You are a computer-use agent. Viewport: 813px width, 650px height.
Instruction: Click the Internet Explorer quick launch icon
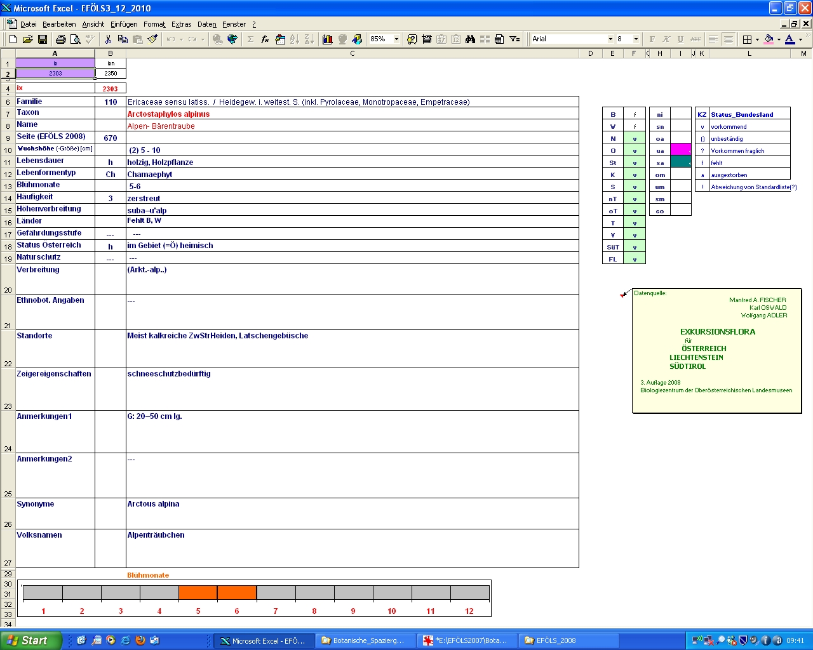pos(125,640)
